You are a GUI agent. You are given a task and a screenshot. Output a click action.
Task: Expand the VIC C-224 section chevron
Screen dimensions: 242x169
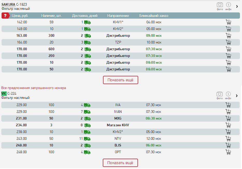[x=237, y=96]
